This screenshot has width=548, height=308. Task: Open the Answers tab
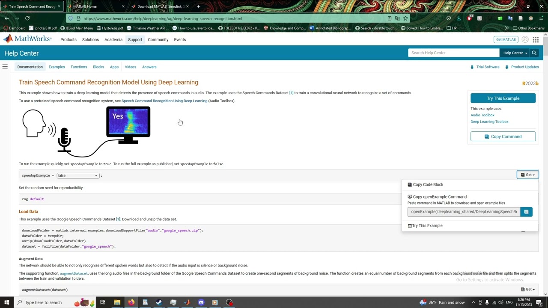pyautogui.click(x=149, y=67)
